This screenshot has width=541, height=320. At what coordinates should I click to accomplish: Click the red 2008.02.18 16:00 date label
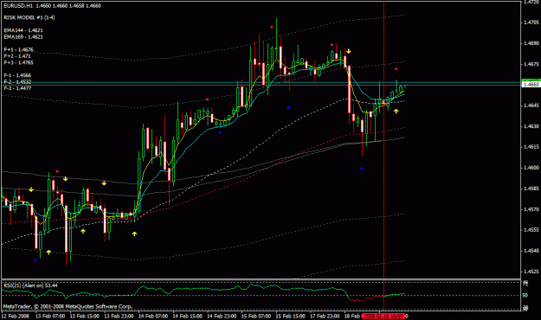[x=383, y=317]
